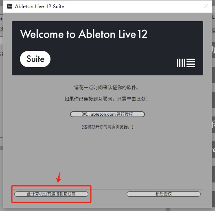Click the separator line above bottom buttons
Viewport: 215px width, 211px height.
click(x=147, y=189)
